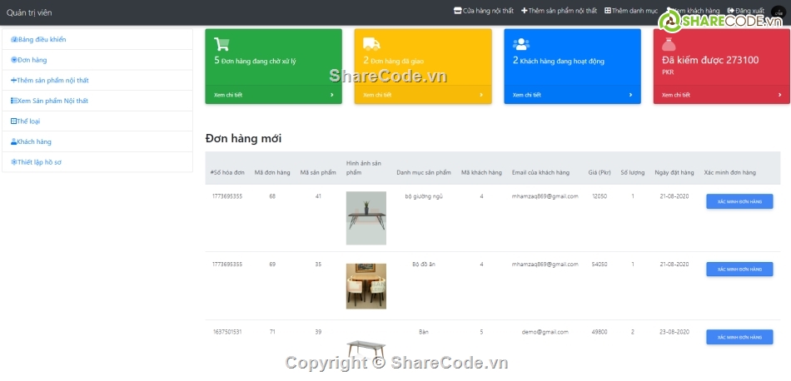Click the grid icon beside Thêm danh mục

608,11
